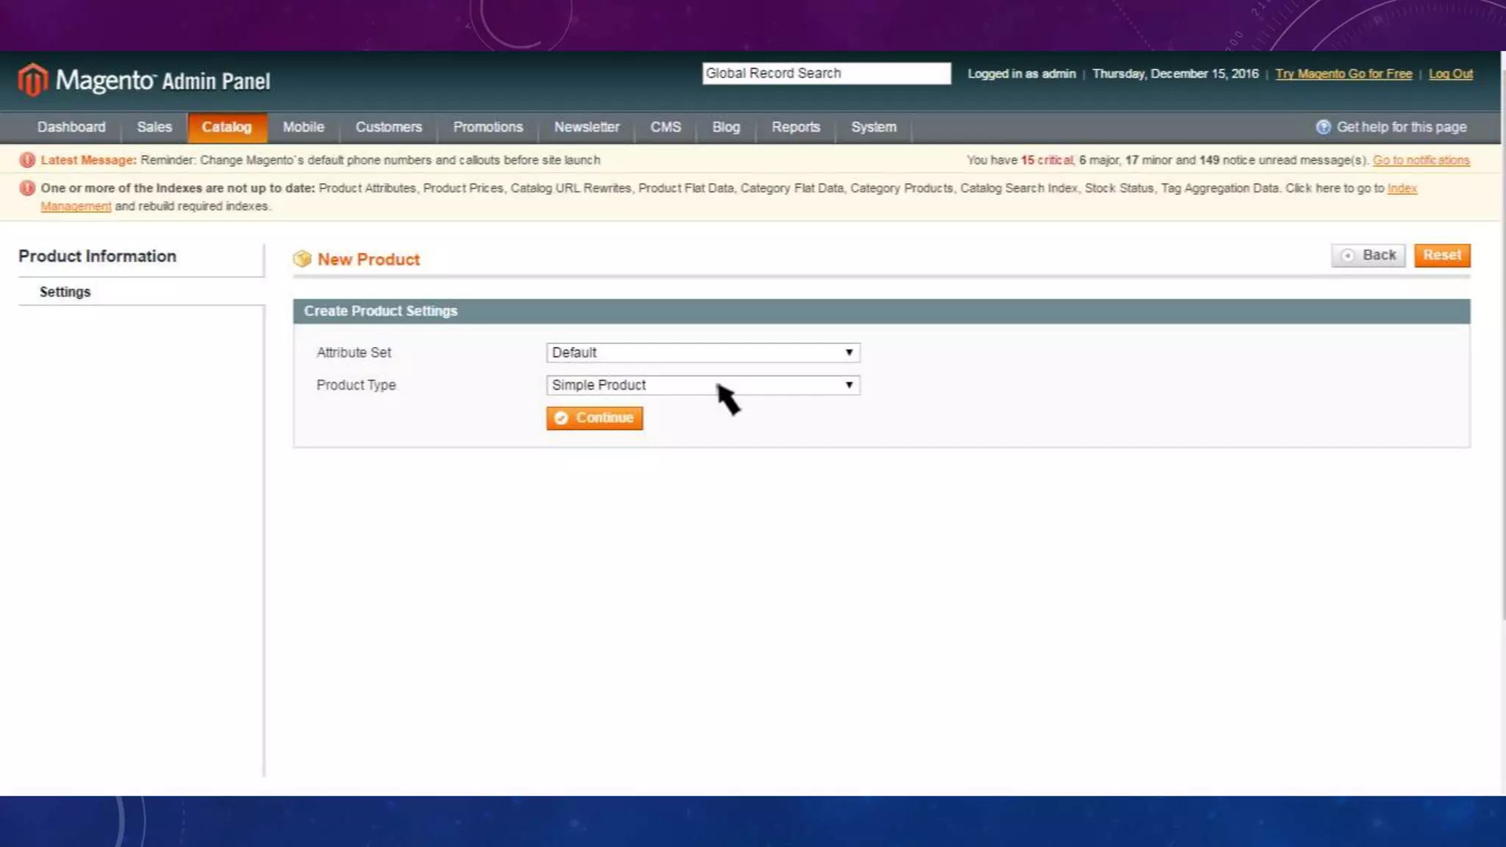
Task: Click the Latest Message warning icon
Action: [27, 160]
